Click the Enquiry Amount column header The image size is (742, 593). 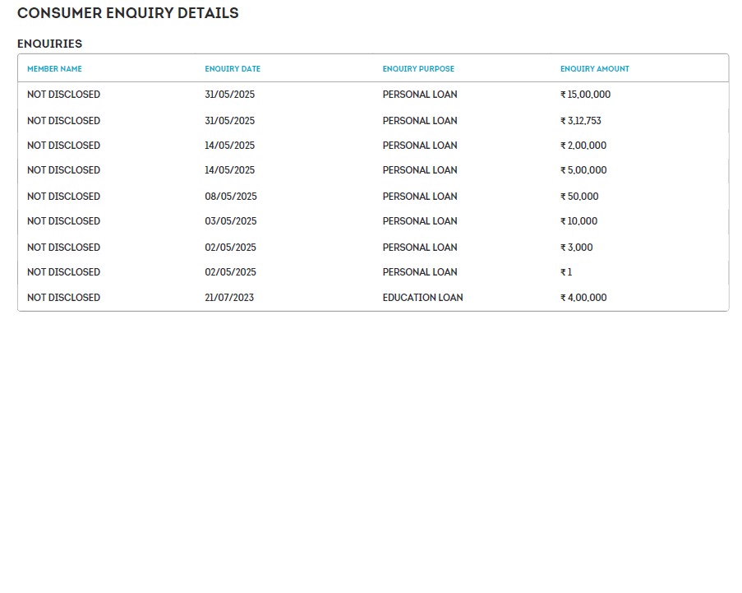595,69
